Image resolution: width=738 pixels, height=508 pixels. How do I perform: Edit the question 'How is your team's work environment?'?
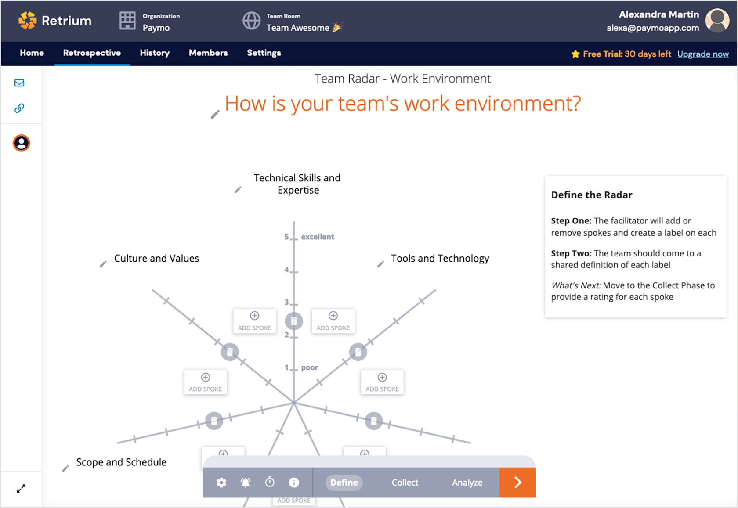pos(215,114)
